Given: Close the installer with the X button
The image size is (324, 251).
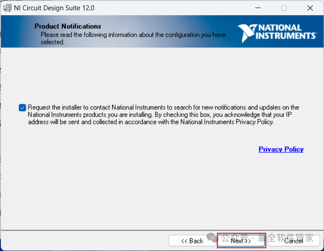Looking at the screenshot, I should (310, 8).
